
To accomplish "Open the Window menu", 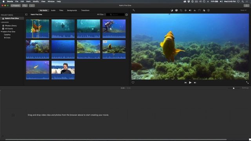I will pos(51,2).
